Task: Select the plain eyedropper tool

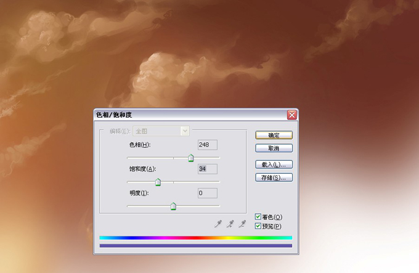Action: (218, 224)
